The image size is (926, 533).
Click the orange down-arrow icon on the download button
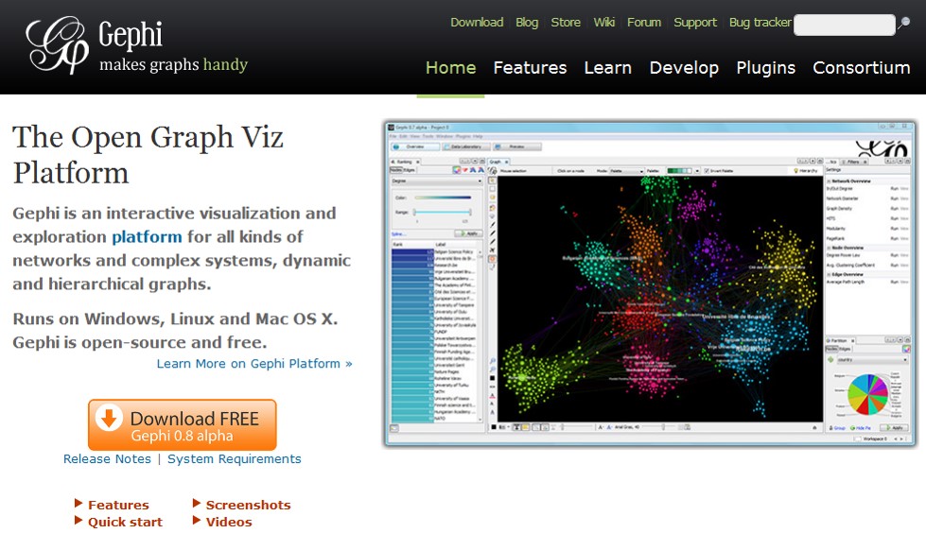110,418
